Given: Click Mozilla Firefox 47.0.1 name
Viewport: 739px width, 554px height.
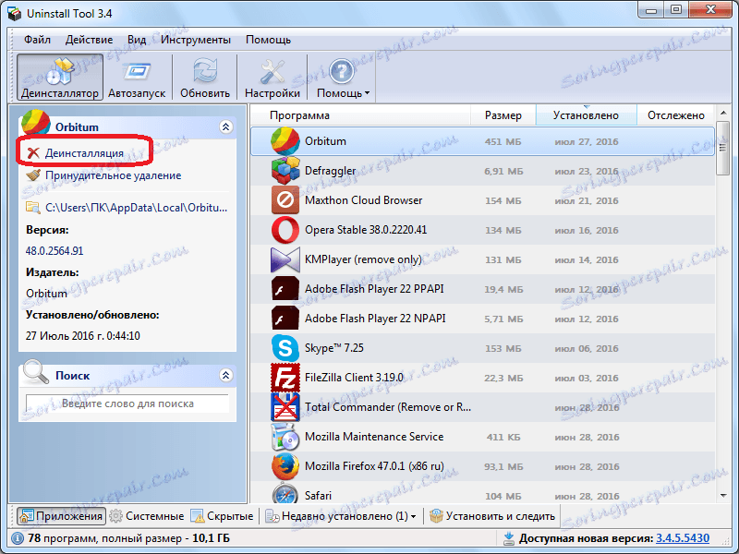Looking at the screenshot, I should click(x=374, y=466).
